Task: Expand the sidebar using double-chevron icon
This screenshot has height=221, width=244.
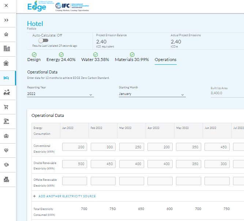Action: tap(6, 20)
